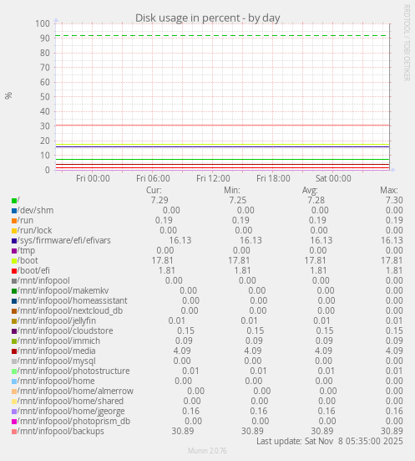Click the 'Fri 18:00' time axis label
The image size is (415, 461).
point(273,178)
